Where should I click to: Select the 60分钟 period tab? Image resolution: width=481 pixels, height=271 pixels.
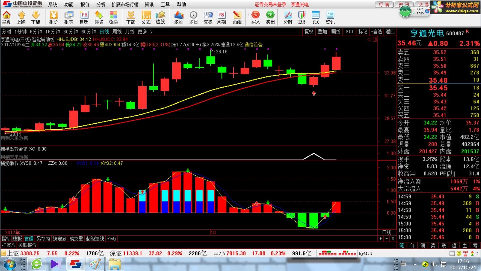(89, 32)
